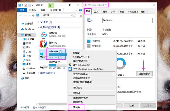Screen dimensions: 170x111
Task: Choose Pin to Quick access (固定到快速访问)
Action: pyautogui.click(x=92, y=61)
